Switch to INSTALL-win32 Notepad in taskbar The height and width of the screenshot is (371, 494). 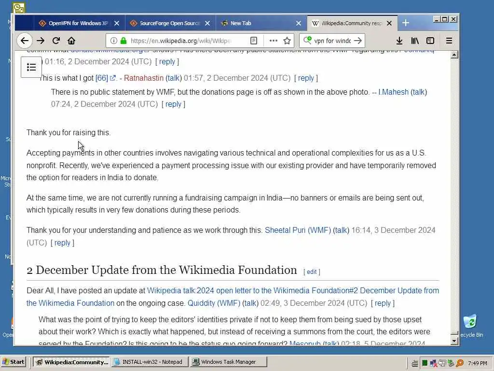tap(150, 362)
